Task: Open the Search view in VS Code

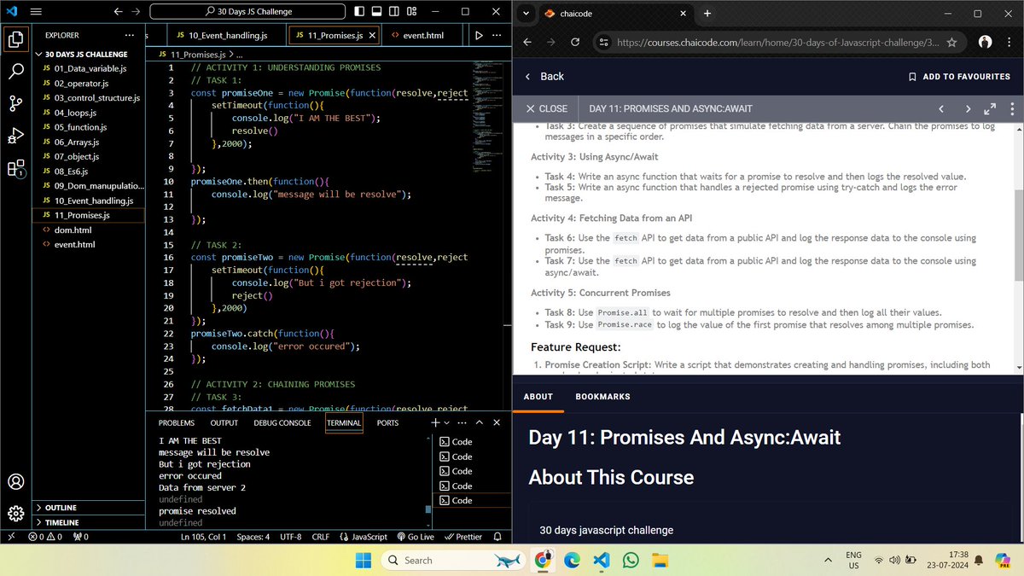Action: tap(15, 71)
